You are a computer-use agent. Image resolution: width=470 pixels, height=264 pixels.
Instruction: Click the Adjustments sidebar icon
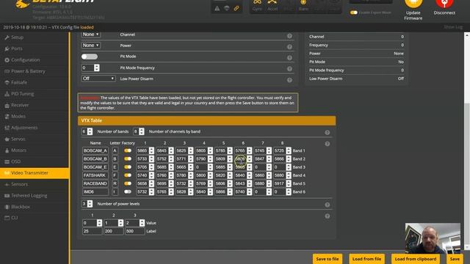(x=7, y=128)
